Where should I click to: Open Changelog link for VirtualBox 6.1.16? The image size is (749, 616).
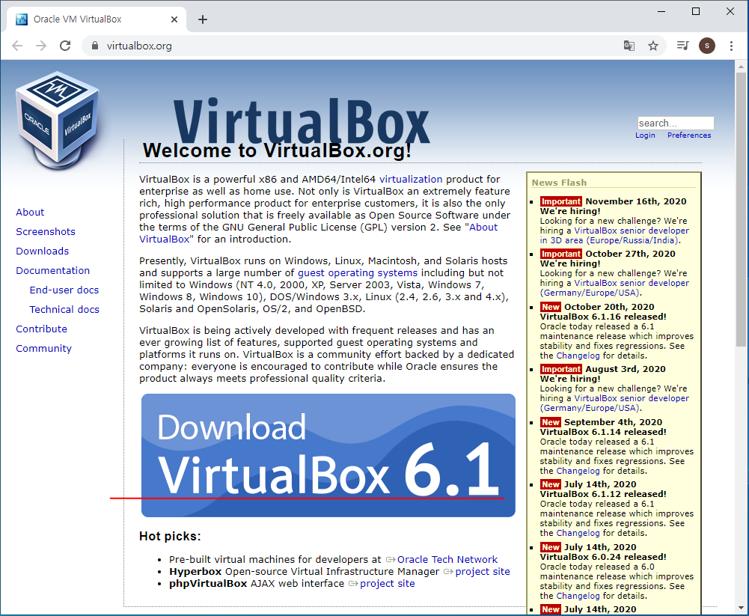pos(578,356)
